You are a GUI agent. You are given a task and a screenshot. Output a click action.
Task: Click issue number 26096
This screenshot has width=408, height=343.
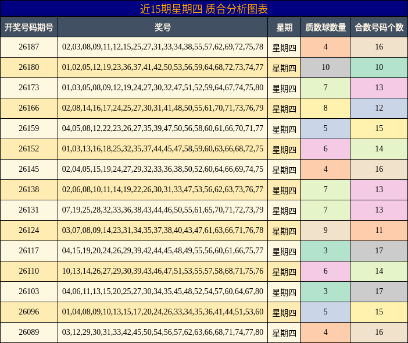click(29, 312)
